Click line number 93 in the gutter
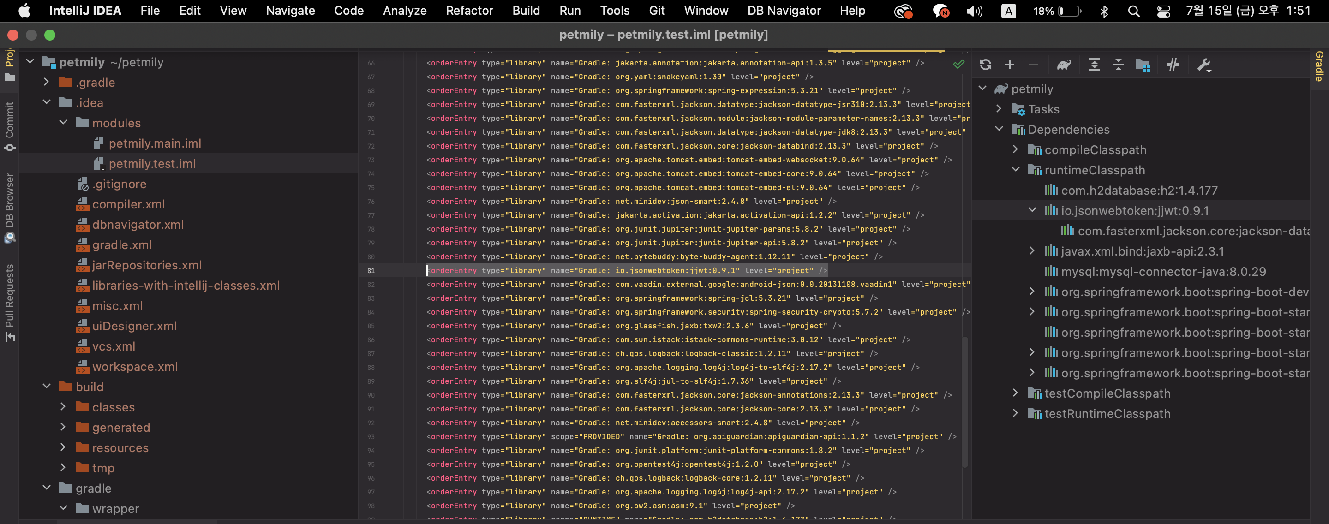1329x524 pixels. pos(371,436)
